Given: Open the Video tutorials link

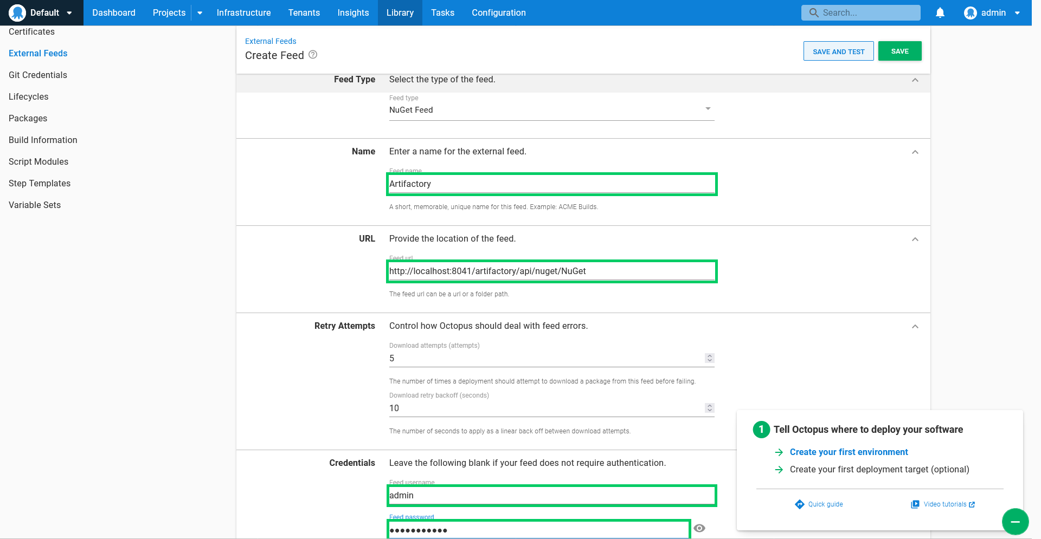Looking at the screenshot, I should 945,504.
